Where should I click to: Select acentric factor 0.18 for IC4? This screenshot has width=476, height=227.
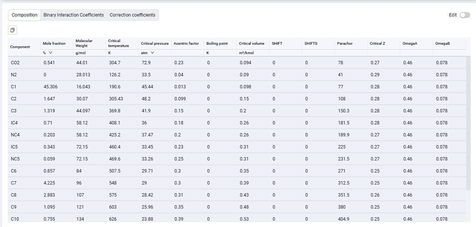pos(178,123)
